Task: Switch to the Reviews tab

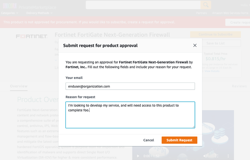Action: click(x=239, y=86)
